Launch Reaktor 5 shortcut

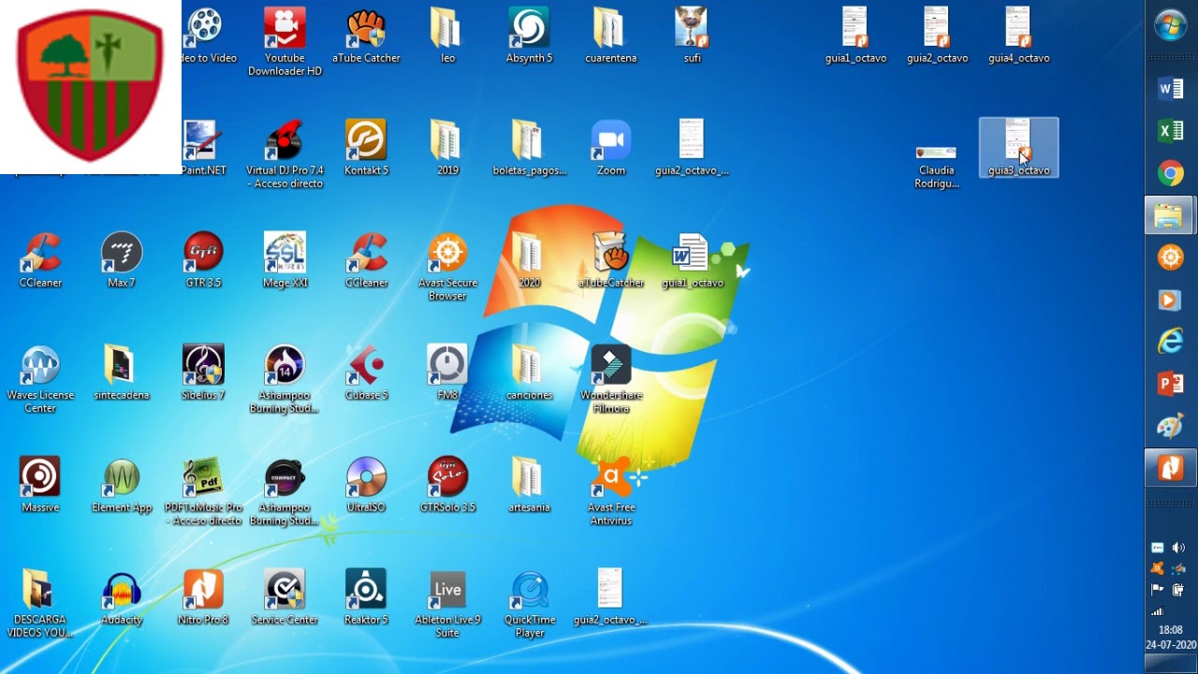pyautogui.click(x=366, y=596)
